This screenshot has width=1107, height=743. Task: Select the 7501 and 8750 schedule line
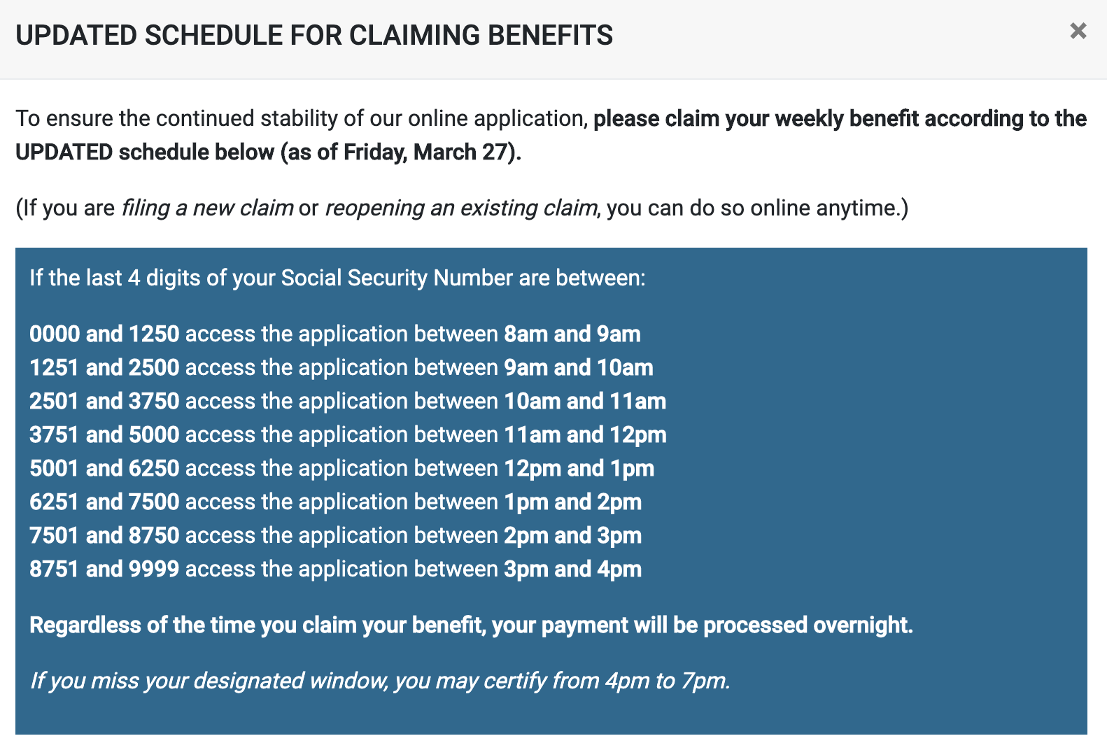pyautogui.click(x=336, y=535)
